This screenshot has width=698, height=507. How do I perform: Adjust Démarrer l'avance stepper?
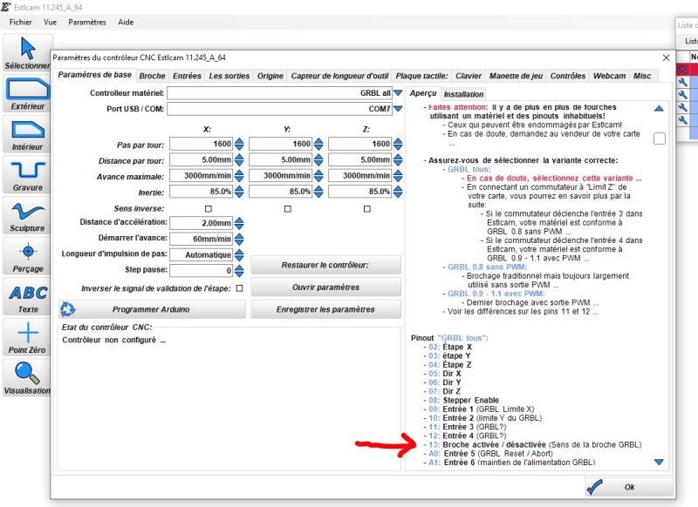(239, 239)
